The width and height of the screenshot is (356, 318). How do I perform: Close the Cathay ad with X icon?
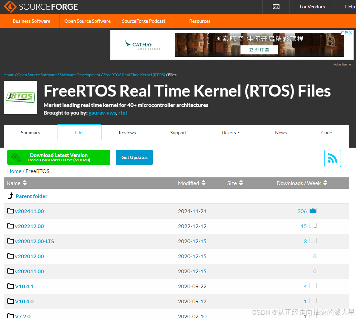coord(351,33)
